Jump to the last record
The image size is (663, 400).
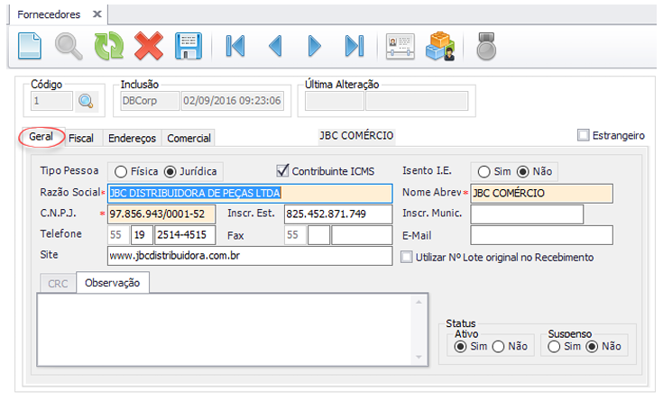tap(354, 45)
